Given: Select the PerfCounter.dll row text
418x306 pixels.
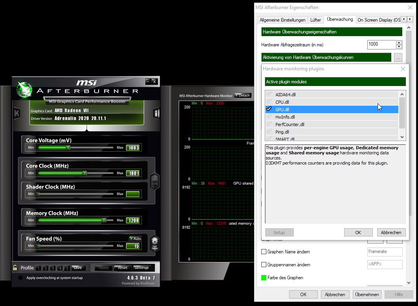Looking at the screenshot, I should [290, 125].
